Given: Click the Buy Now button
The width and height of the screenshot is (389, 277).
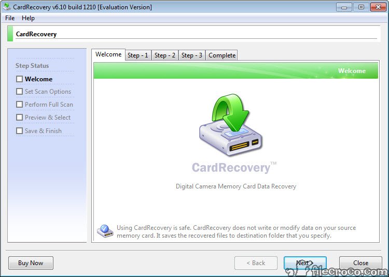Looking at the screenshot, I should [31, 263].
